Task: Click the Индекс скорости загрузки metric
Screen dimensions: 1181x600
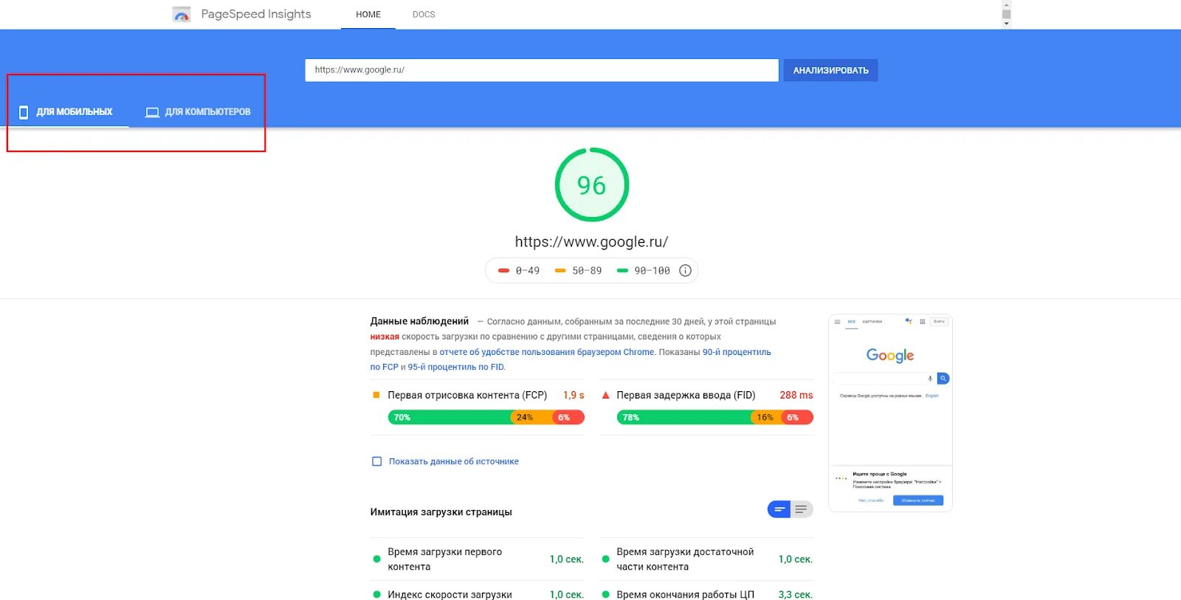Action: (478, 594)
